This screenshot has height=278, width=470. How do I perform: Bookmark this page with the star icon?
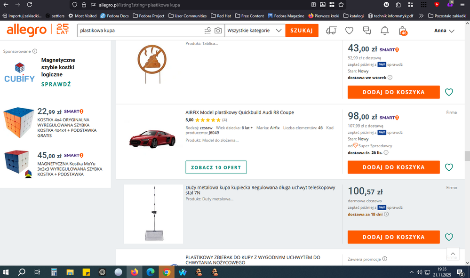342,5
